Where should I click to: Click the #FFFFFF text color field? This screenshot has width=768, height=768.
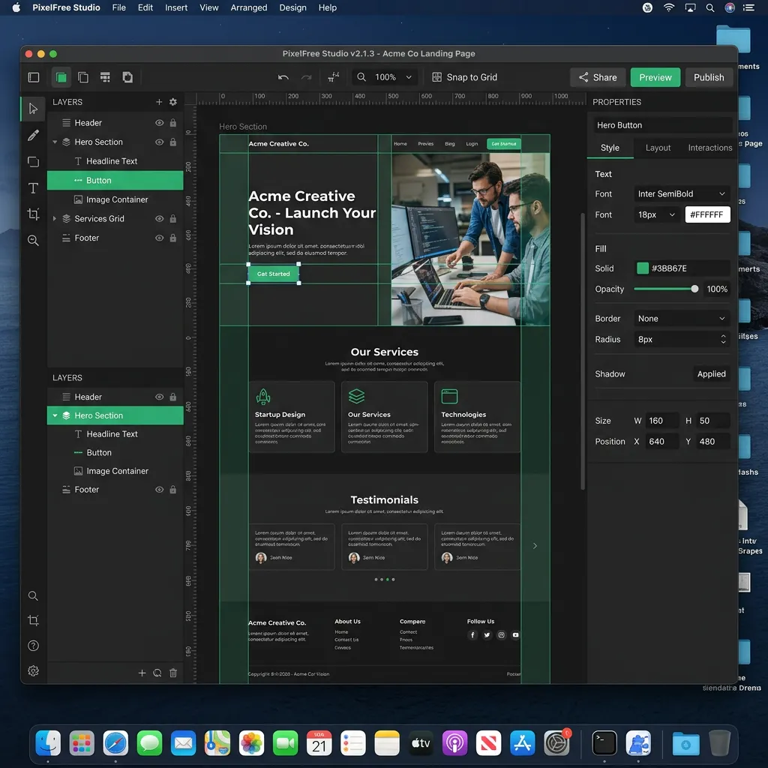pos(707,214)
